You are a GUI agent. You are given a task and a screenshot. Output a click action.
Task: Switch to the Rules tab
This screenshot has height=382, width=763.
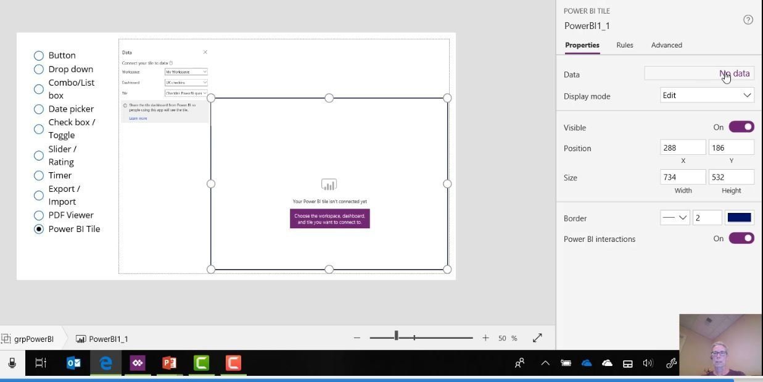coord(625,45)
